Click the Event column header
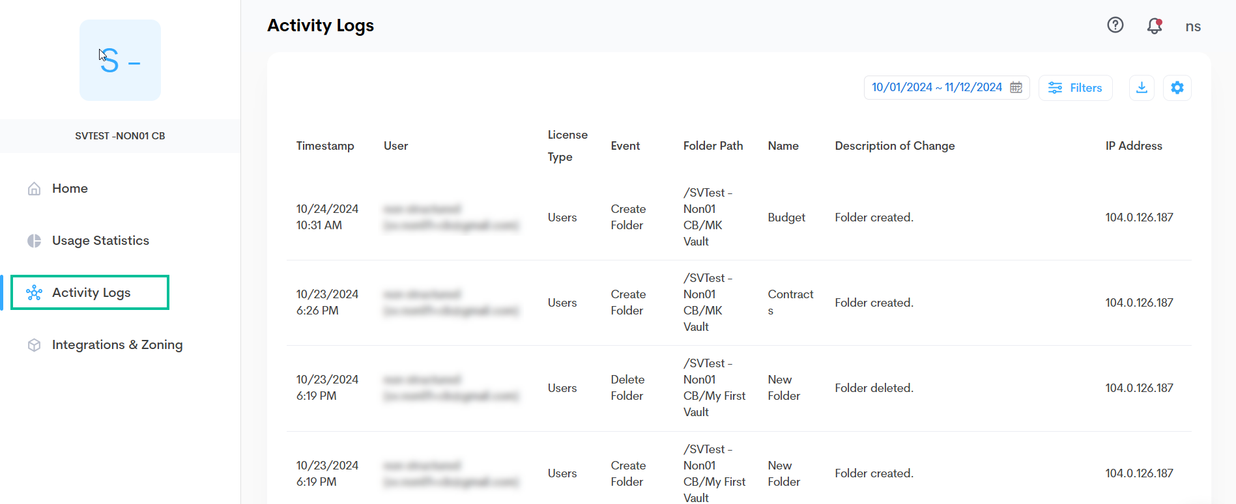The image size is (1236, 504). point(625,146)
